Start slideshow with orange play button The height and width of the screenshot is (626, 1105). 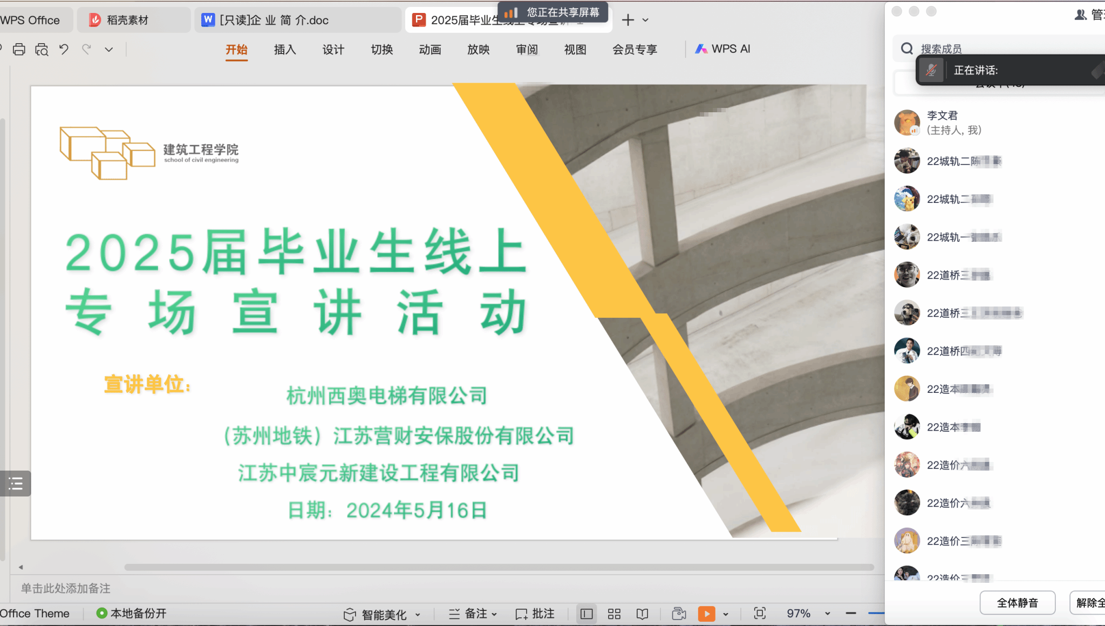click(x=706, y=614)
